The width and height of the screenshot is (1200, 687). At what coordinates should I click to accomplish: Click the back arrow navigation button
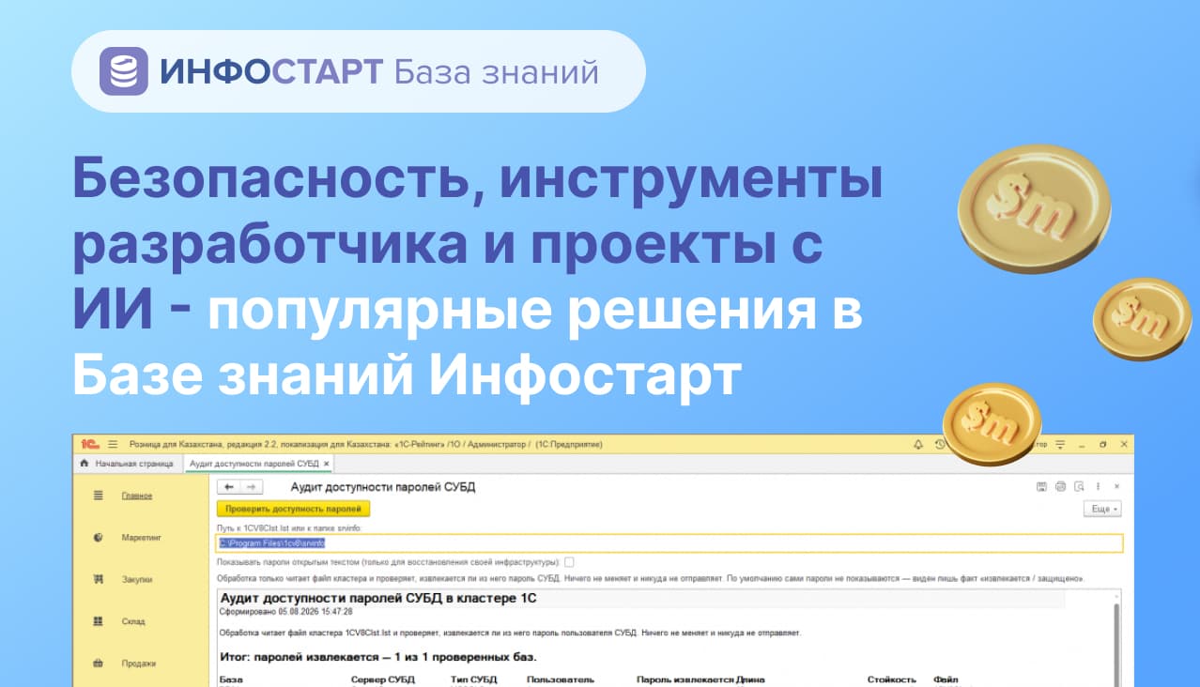pos(228,487)
